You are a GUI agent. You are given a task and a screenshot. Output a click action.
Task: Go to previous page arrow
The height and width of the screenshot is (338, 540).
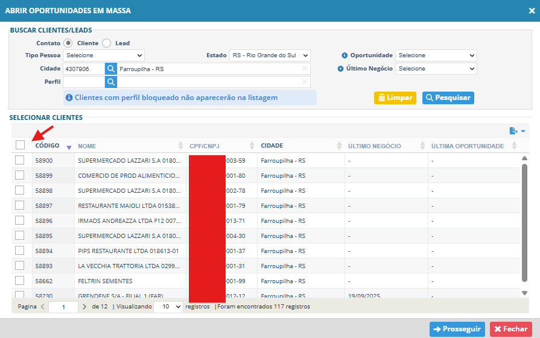43,306
